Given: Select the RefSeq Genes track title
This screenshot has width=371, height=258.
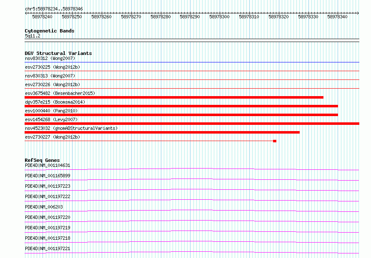Looking at the screenshot, I should 42,160.
